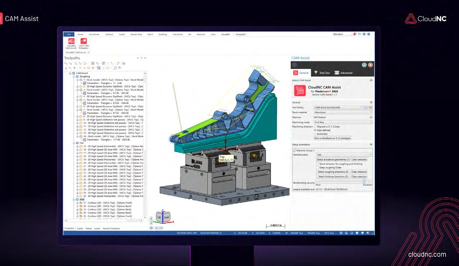The image size is (459, 266).
Task: Click the Roughing group icon in tree
Action: point(77,77)
